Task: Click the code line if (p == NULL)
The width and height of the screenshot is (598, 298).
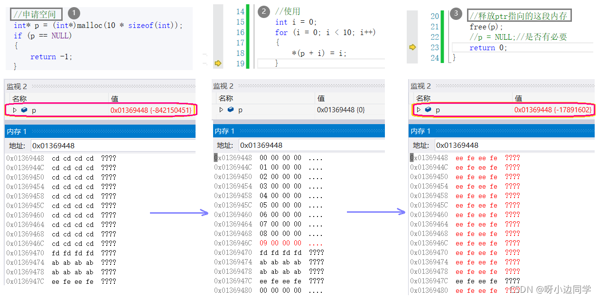Action: 43,36
